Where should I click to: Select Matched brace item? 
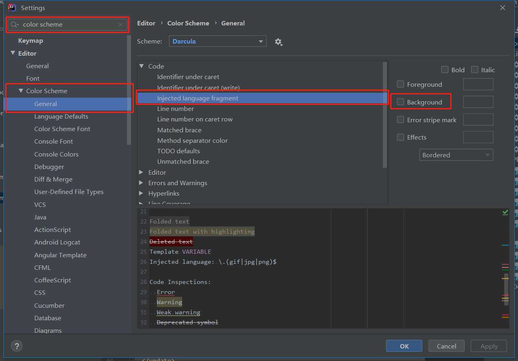[179, 130]
